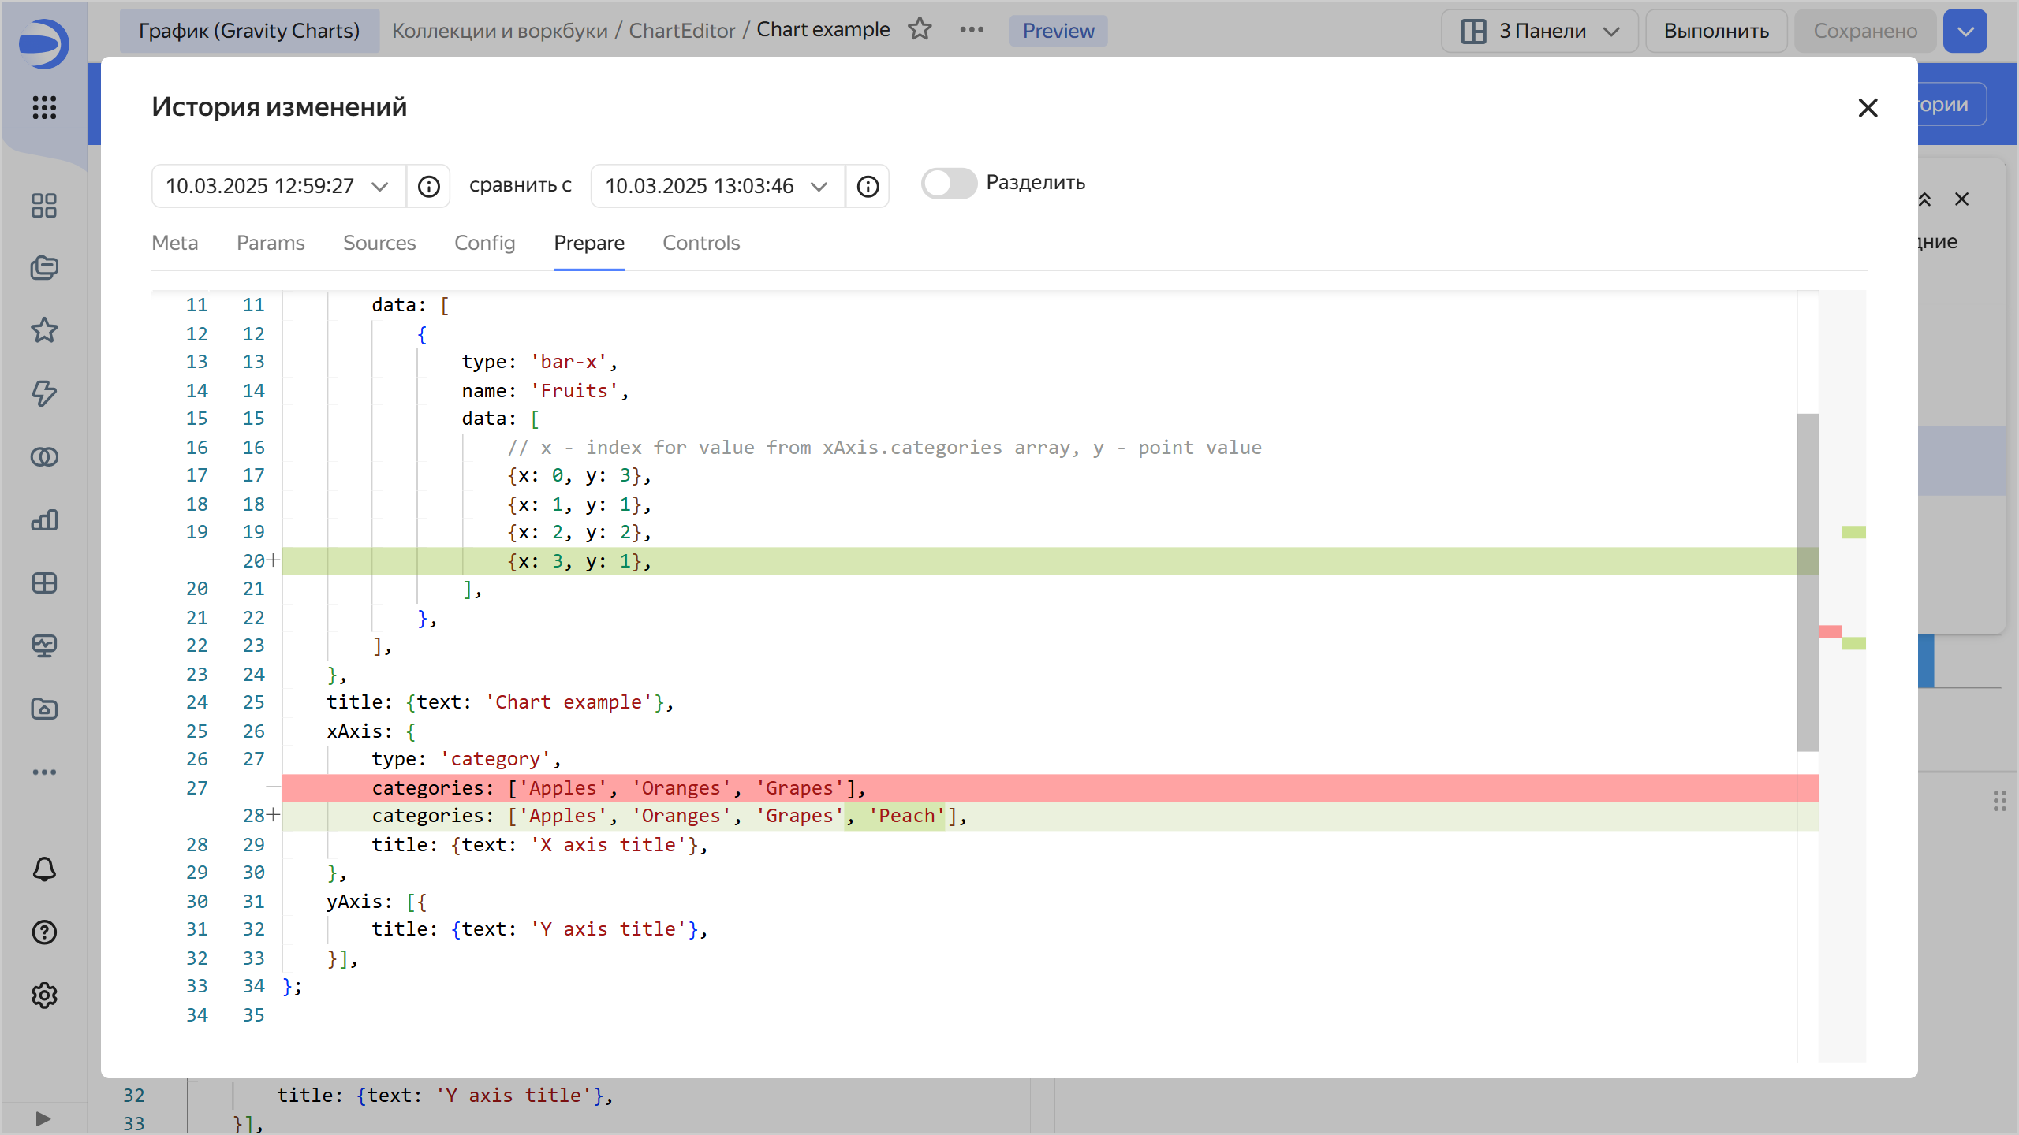Close the change history dialog
2019x1135 pixels.
click(x=1868, y=108)
